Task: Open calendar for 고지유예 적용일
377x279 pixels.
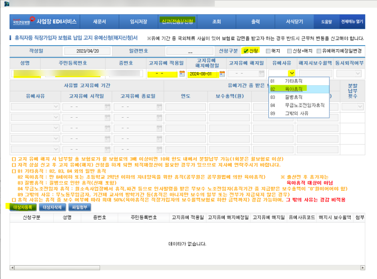Action: point(182,74)
